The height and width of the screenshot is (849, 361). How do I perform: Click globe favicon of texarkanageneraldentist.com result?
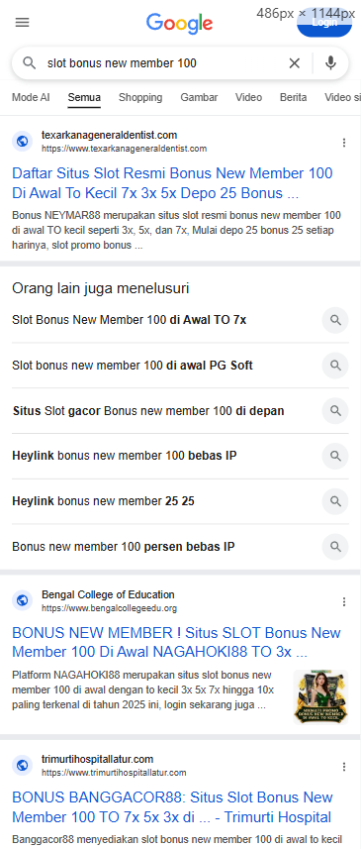coord(22,142)
